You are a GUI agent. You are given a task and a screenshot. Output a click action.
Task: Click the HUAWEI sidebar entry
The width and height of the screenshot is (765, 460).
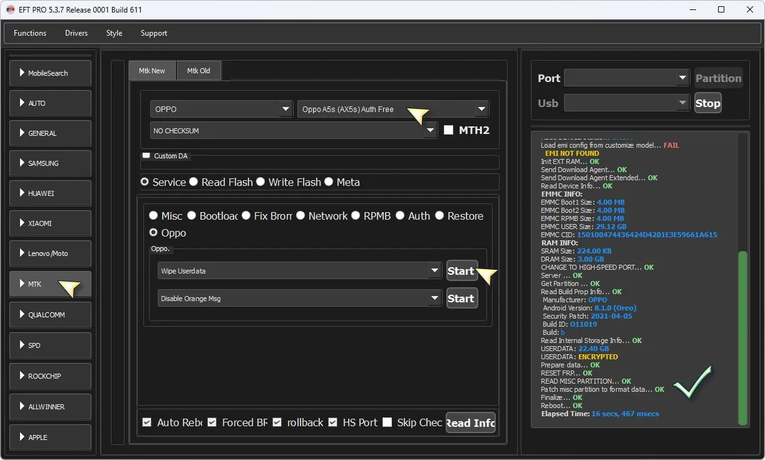pos(50,193)
